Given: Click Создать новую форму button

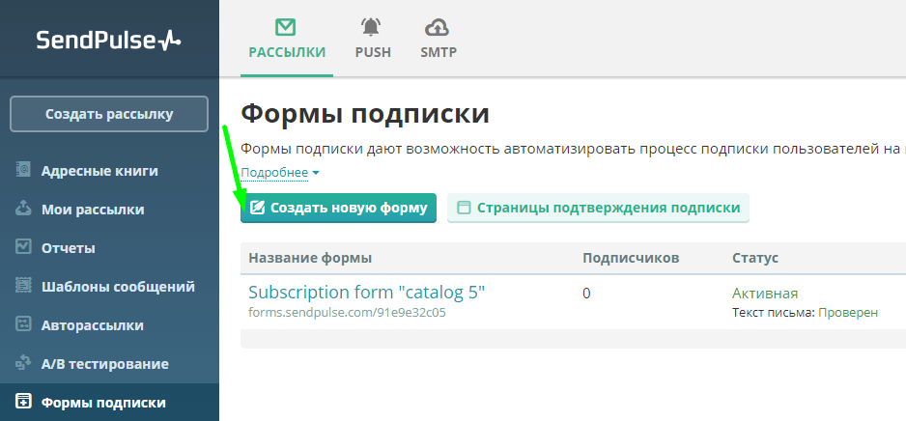Looking at the screenshot, I should [x=338, y=208].
